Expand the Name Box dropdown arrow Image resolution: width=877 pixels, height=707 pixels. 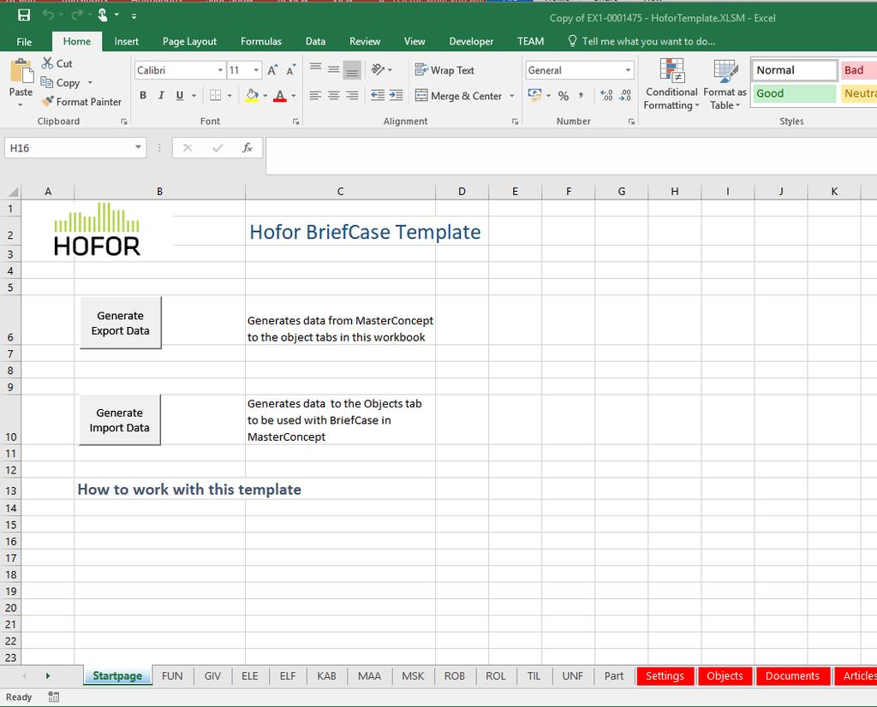pyautogui.click(x=138, y=147)
